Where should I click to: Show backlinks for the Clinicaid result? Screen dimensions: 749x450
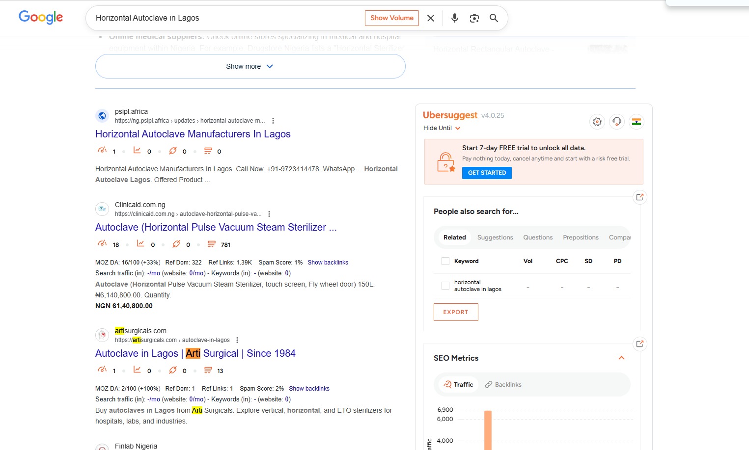tap(328, 263)
